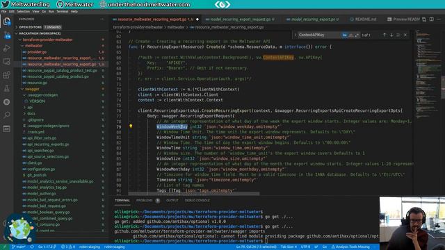Viewport: 445px width, 250px height.
Task: Collapse the swagger-codegen folder
Action: [x=42, y=95]
